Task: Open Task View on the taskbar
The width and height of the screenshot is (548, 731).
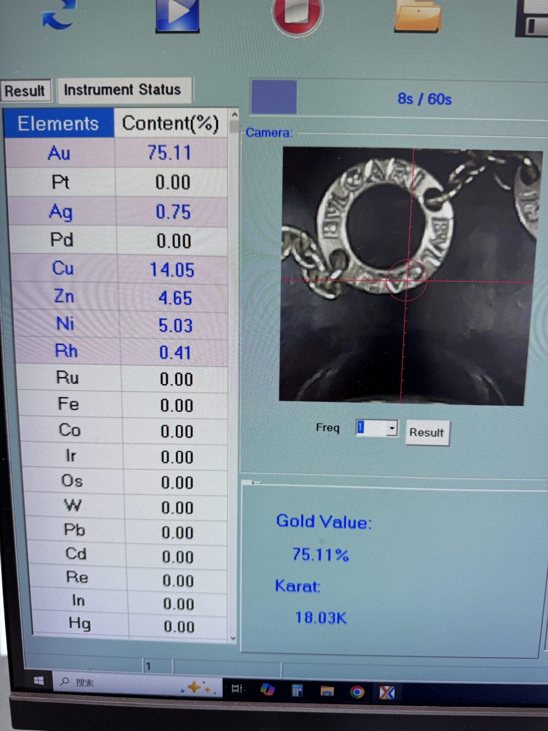Action: [x=237, y=688]
